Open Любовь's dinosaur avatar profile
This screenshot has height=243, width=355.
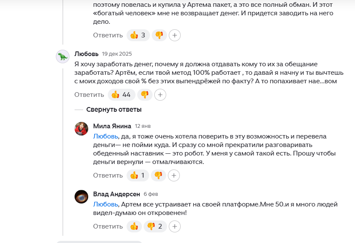click(63, 57)
